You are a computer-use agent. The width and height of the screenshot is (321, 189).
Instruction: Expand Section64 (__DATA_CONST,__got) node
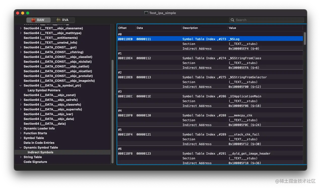coord(21,47)
